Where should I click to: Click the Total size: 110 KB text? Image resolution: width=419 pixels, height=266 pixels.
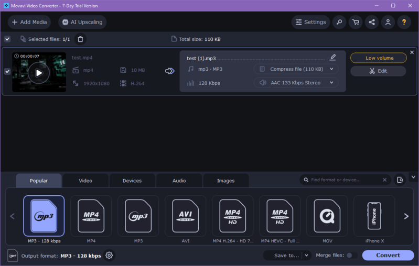point(200,39)
